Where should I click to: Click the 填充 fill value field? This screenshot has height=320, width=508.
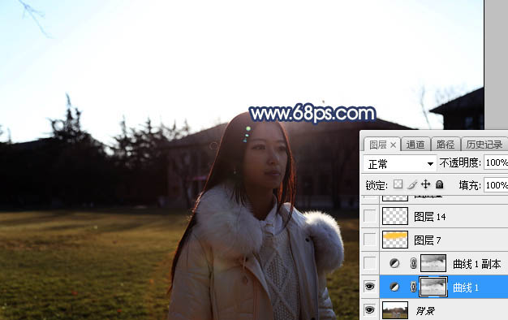[496, 185]
